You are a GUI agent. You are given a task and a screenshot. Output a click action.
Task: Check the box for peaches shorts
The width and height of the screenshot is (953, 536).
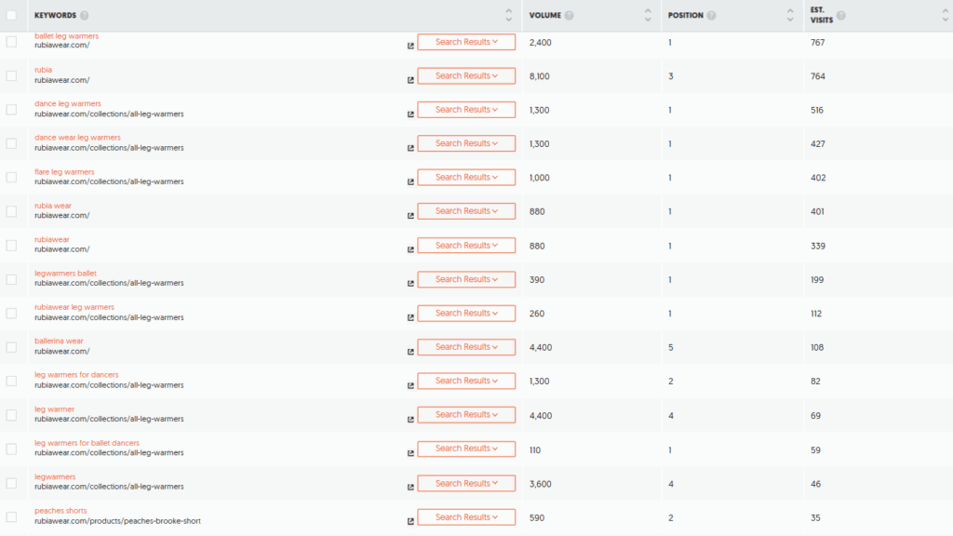coord(11,517)
